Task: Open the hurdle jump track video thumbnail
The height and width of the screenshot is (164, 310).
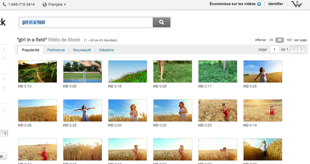Action: [x=83, y=71]
